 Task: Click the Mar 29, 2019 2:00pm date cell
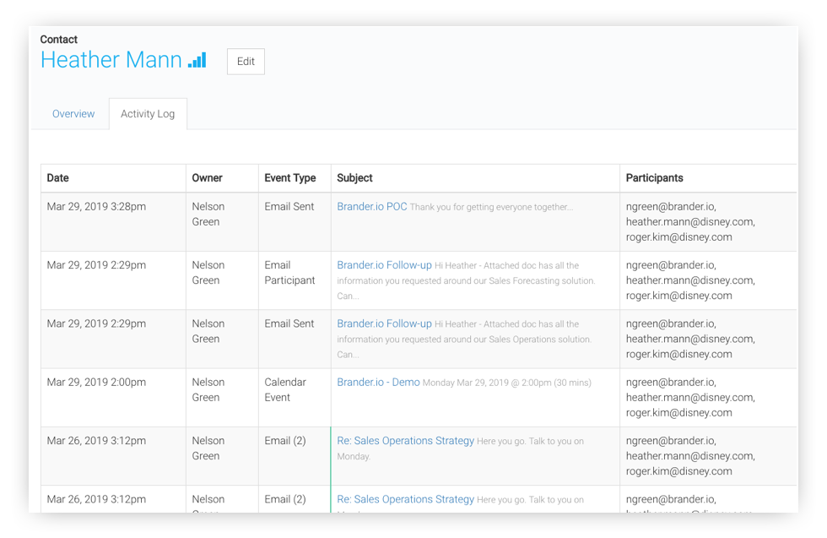[x=96, y=382]
